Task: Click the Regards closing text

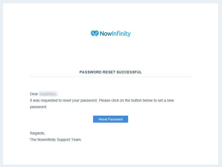Action: (37, 133)
